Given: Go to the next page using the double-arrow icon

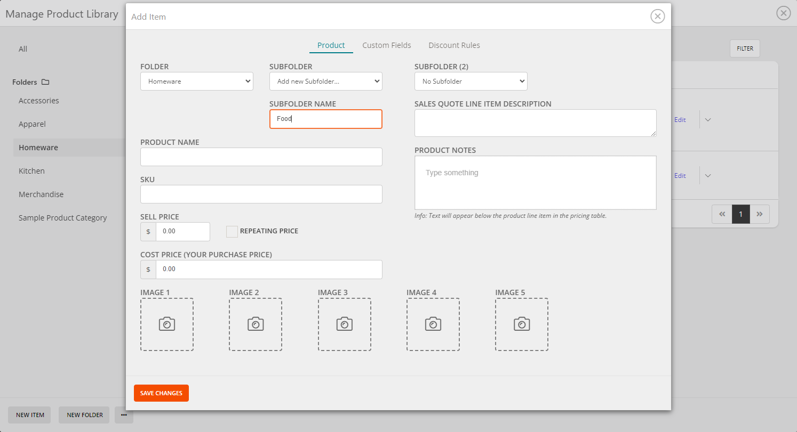Looking at the screenshot, I should [x=760, y=214].
